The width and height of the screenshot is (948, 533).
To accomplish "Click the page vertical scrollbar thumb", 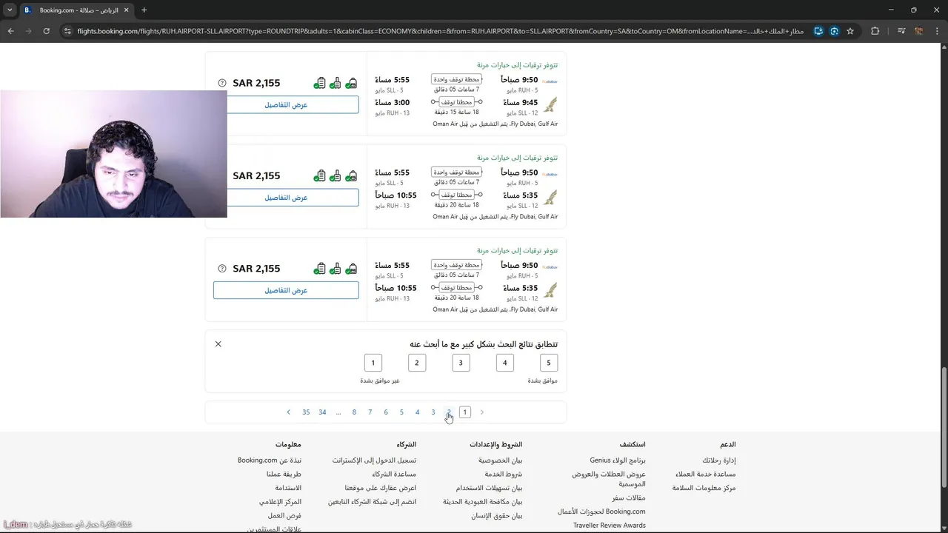I will click(943, 427).
